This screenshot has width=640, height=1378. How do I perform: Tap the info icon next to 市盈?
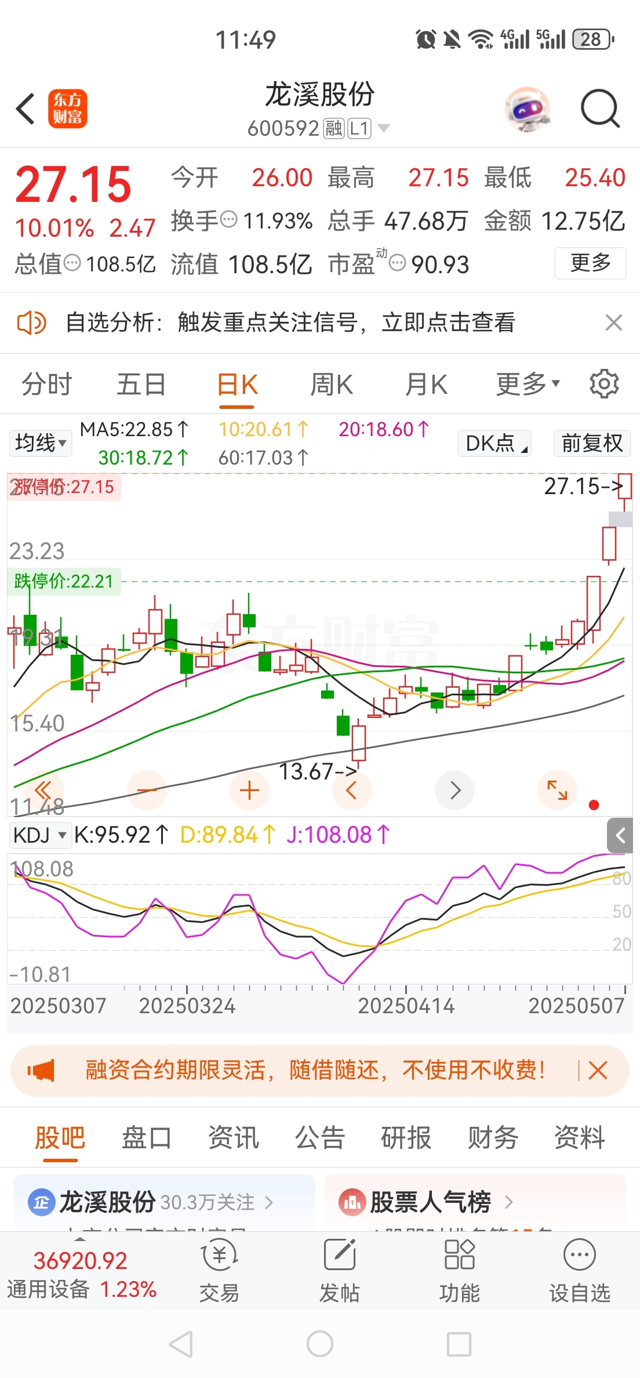397,263
